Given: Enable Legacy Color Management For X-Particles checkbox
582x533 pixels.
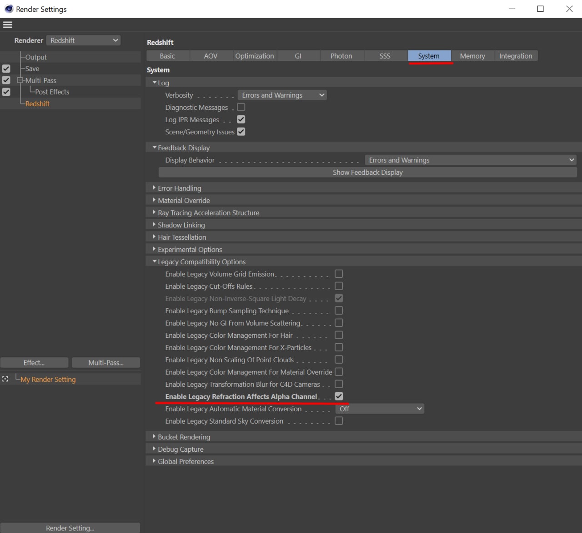Looking at the screenshot, I should (339, 347).
